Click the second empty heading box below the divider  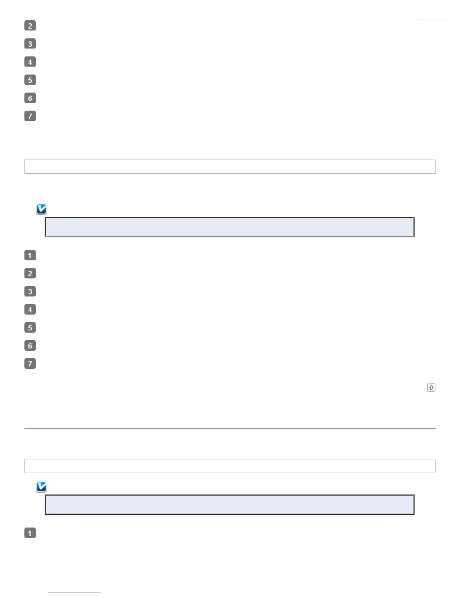230,466
